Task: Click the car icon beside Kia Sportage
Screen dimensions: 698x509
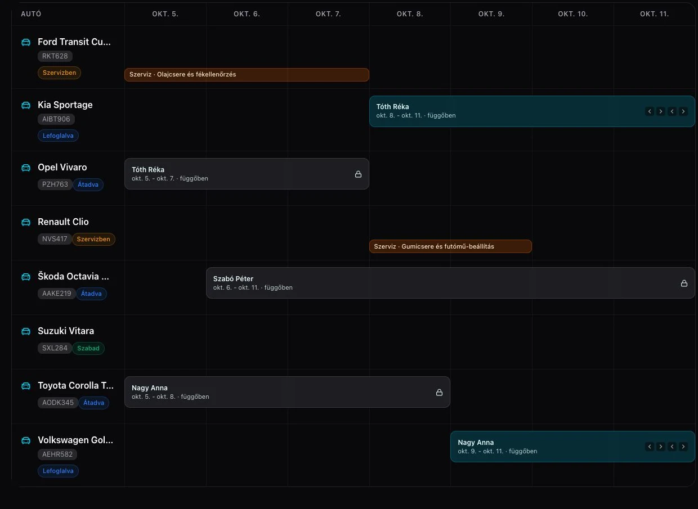Action: (x=26, y=105)
